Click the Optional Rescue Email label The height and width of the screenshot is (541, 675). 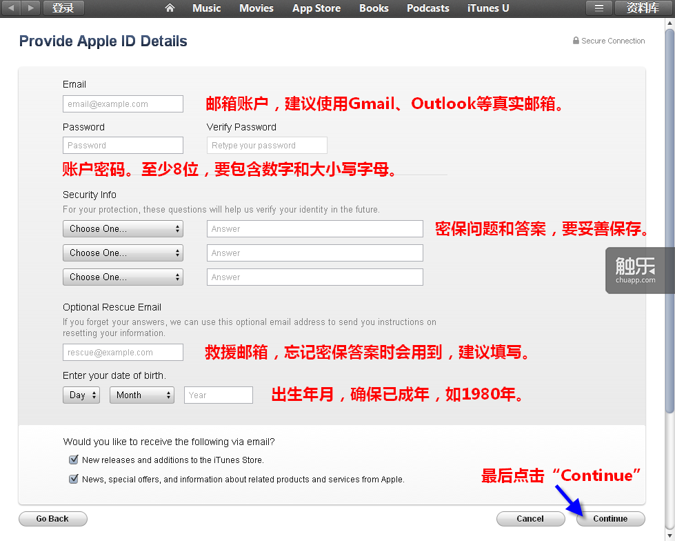112,307
